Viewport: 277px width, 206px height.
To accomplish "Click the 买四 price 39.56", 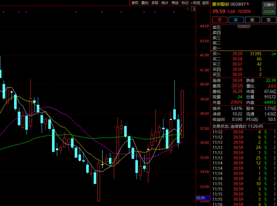I will [237, 70].
